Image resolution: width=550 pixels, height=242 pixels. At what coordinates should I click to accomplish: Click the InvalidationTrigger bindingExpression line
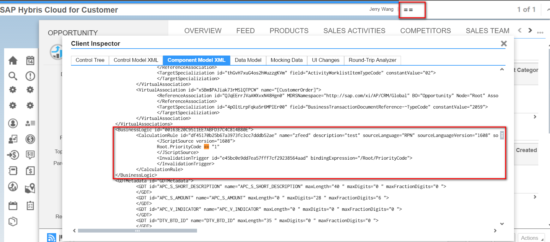pos(284,158)
